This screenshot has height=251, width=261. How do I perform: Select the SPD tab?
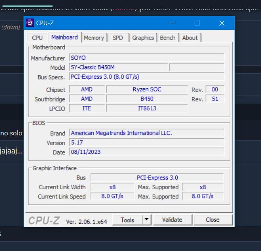[118, 38]
